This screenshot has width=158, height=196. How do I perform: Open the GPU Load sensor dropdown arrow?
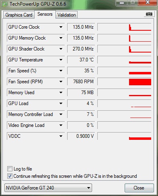coord(61,103)
